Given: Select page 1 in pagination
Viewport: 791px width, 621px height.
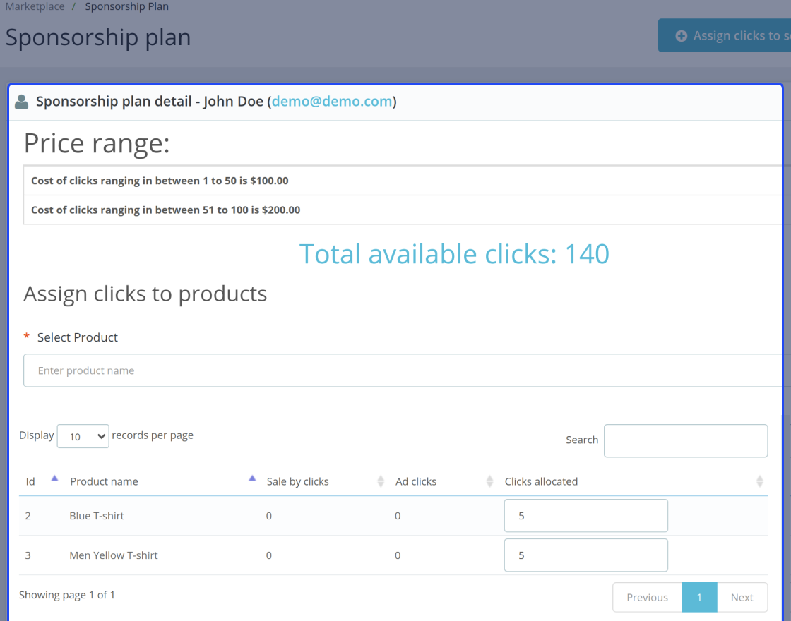Looking at the screenshot, I should click(699, 597).
